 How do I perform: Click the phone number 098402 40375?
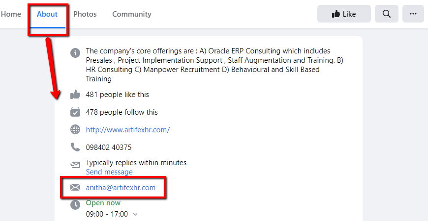[x=108, y=147]
